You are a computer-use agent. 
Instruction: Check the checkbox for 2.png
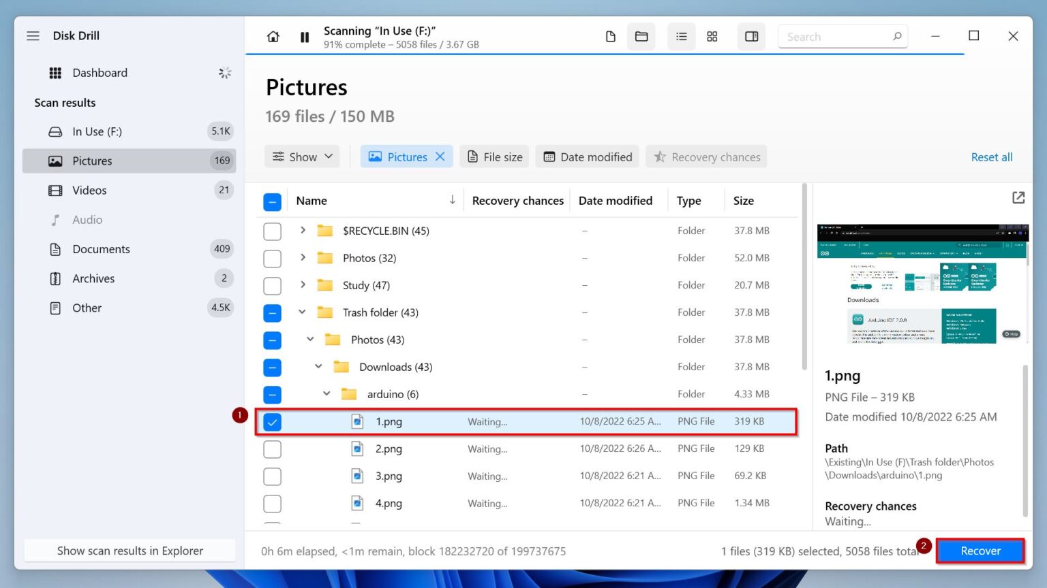point(272,448)
